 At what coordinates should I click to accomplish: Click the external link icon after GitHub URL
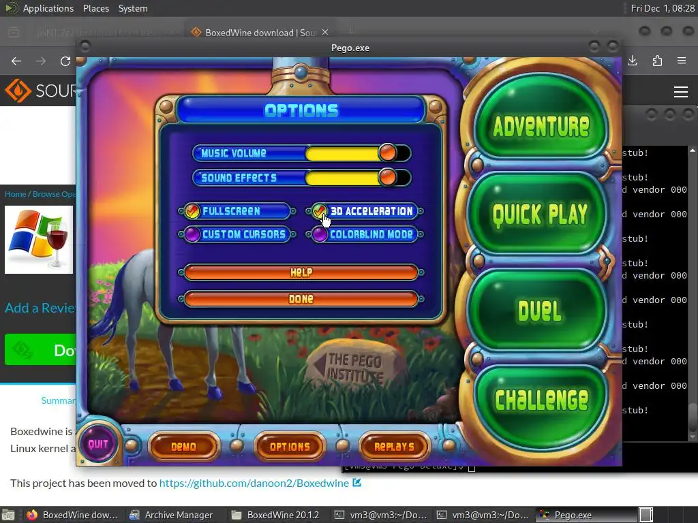[x=356, y=483]
